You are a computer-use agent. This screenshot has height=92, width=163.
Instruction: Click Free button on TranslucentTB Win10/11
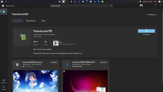coord(104,62)
